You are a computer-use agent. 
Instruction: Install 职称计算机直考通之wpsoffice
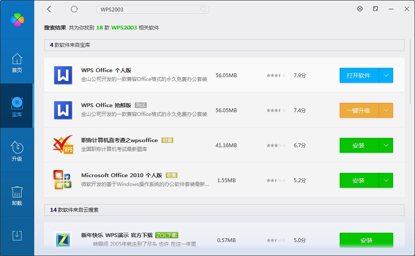click(x=359, y=146)
